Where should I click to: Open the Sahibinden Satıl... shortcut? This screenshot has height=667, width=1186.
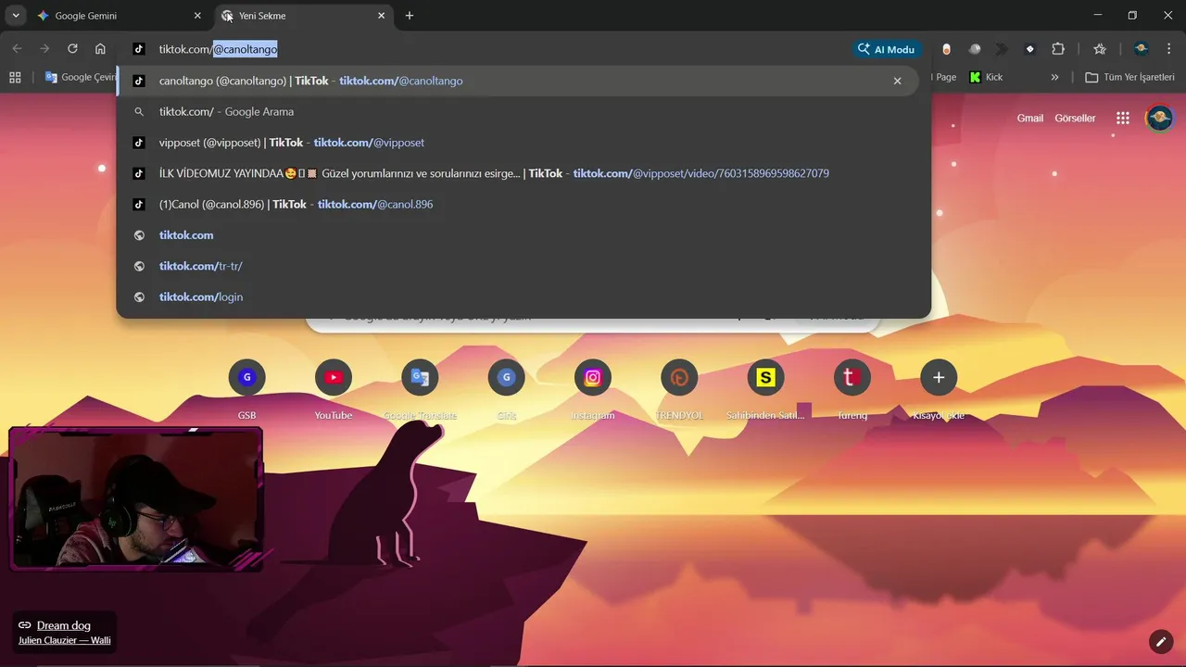tap(765, 389)
